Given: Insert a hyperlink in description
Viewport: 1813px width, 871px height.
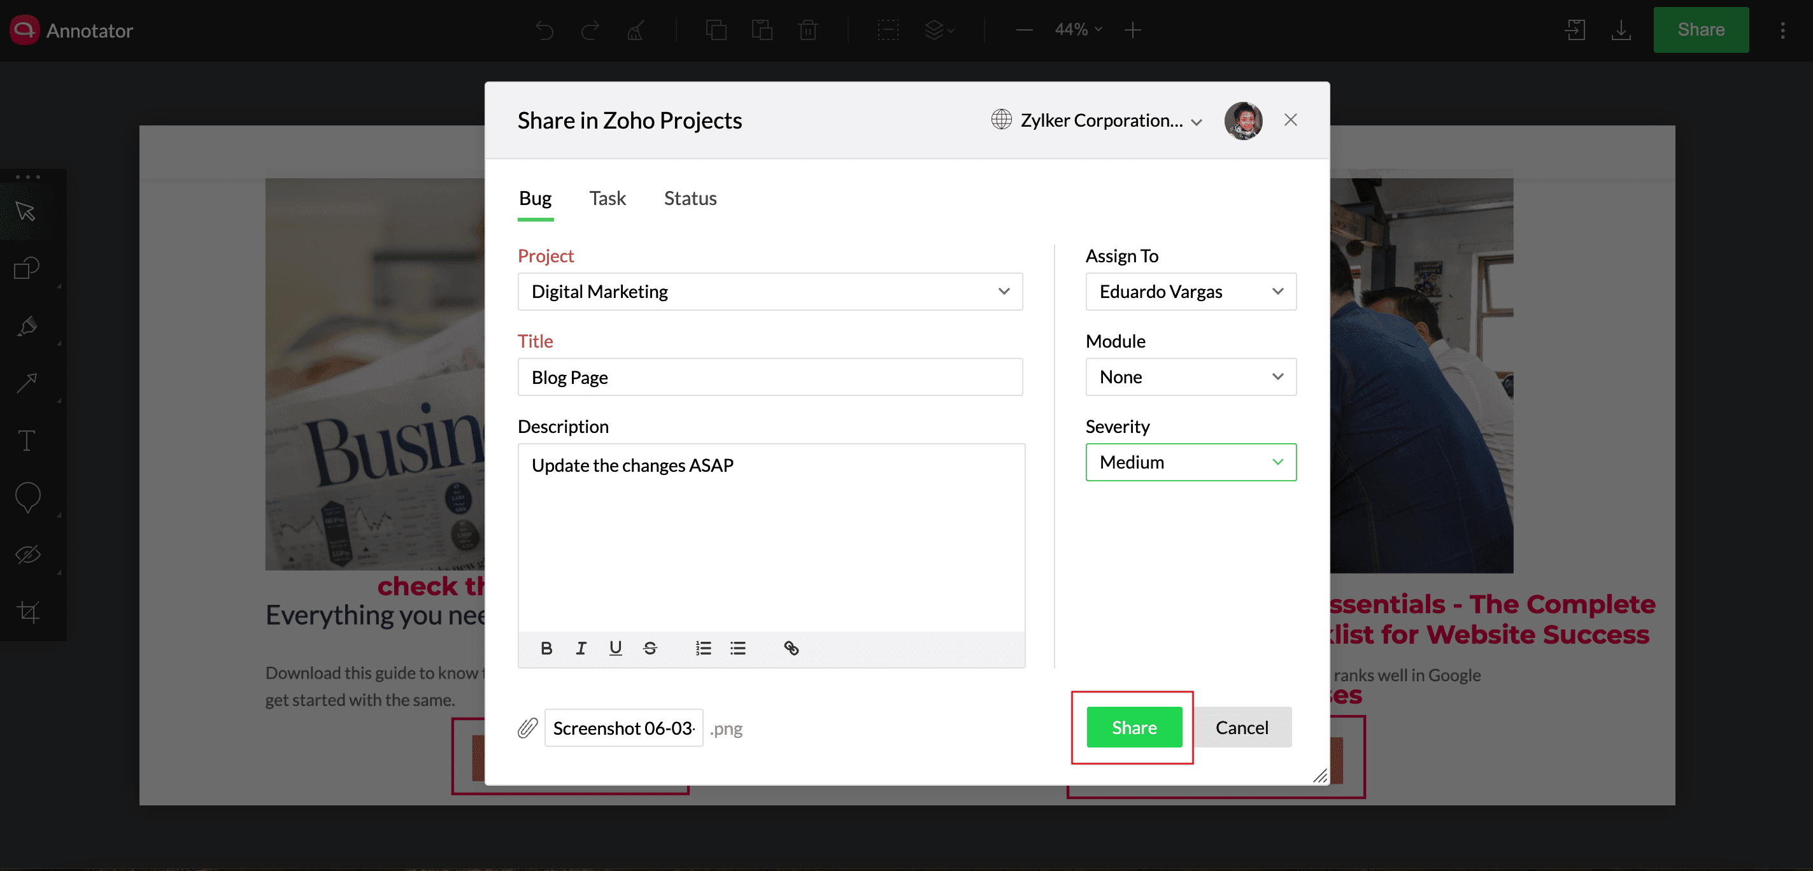Looking at the screenshot, I should coord(791,648).
